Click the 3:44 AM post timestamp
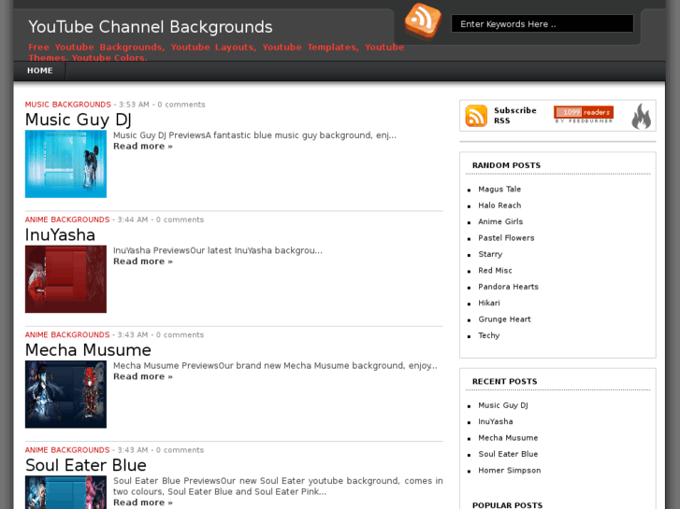This screenshot has height=509, width=680. pyautogui.click(x=133, y=219)
